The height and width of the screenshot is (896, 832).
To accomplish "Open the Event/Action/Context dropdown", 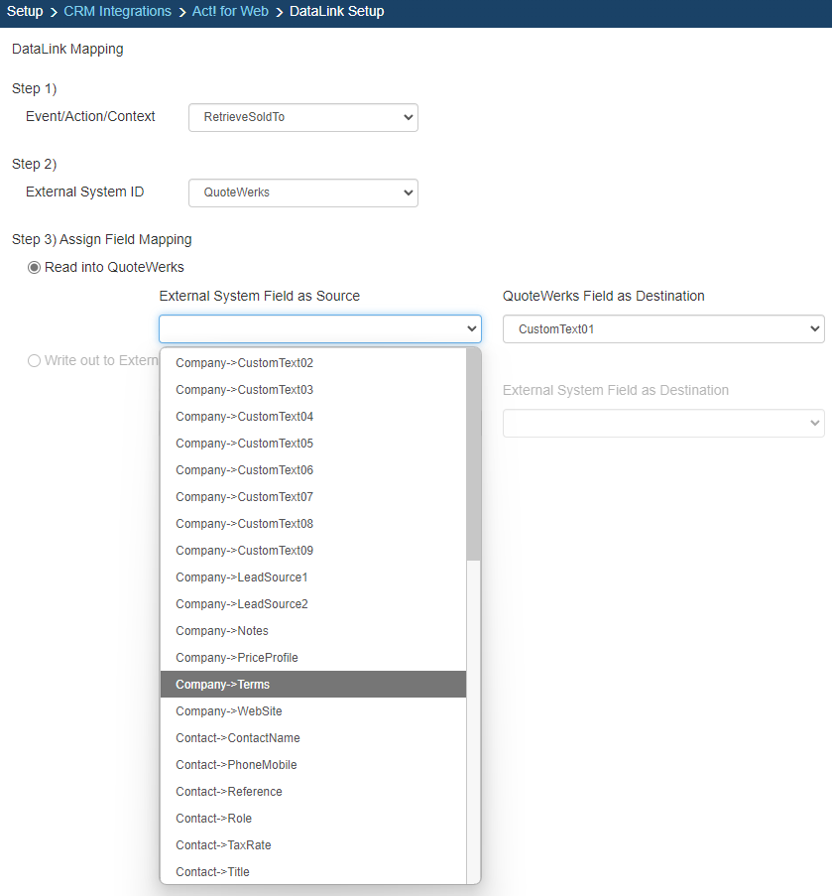I will [302, 117].
